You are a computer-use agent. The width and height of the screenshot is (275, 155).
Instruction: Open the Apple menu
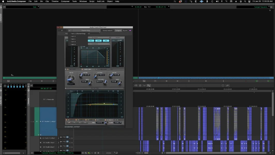pyautogui.click(x=3, y=1)
